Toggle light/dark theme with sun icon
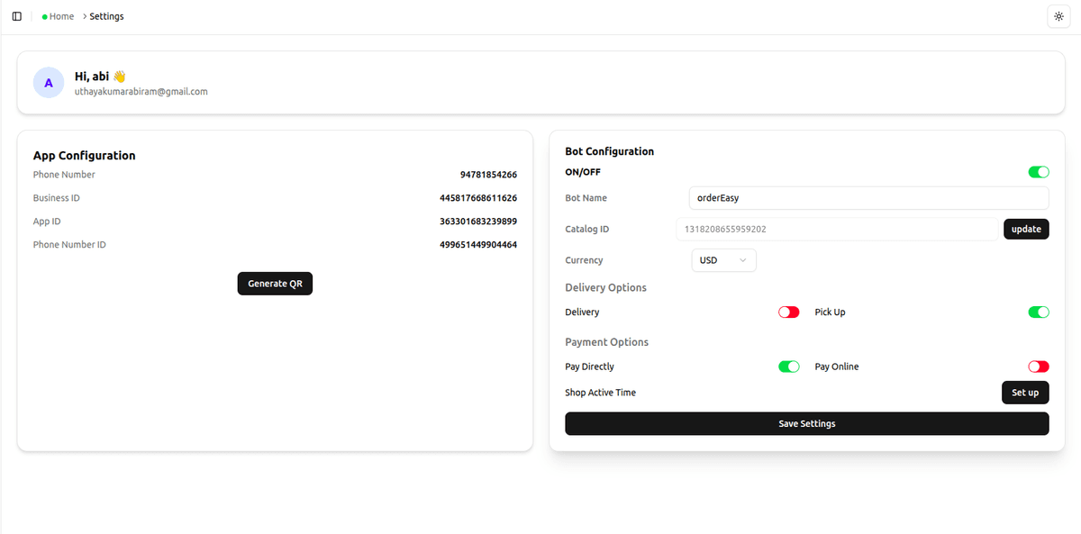The image size is (1081, 534). [x=1058, y=15]
